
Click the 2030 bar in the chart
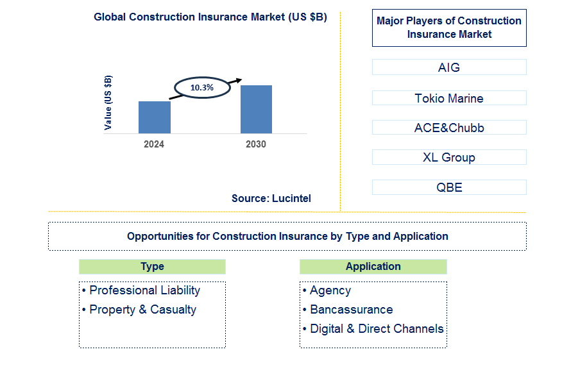click(x=256, y=109)
